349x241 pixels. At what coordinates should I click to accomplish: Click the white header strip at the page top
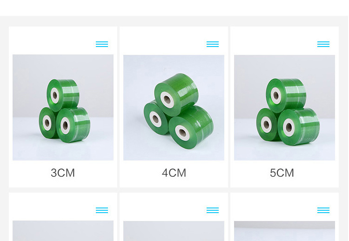174,8
